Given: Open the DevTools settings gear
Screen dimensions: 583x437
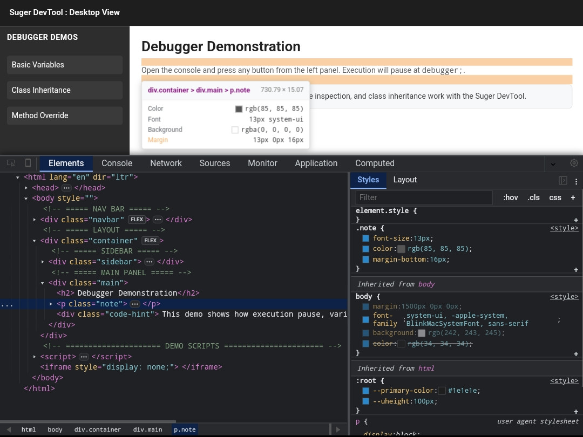Looking at the screenshot, I should pyautogui.click(x=574, y=163).
